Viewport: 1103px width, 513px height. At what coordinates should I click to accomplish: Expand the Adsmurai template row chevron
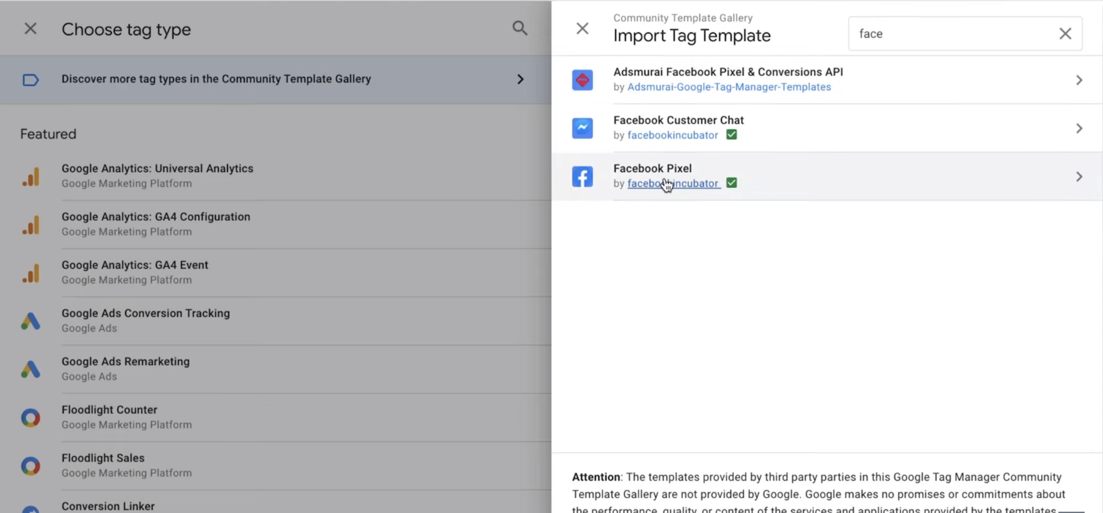[x=1079, y=80]
